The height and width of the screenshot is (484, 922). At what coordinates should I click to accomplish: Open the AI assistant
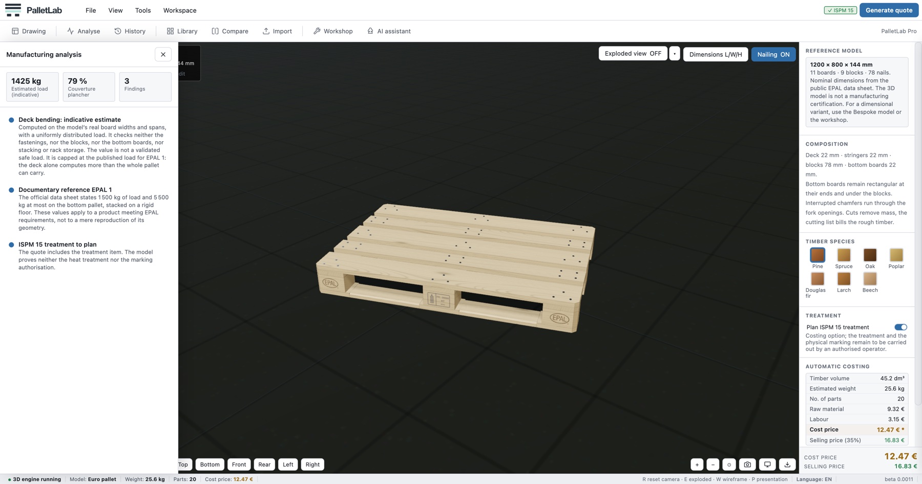click(389, 31)
